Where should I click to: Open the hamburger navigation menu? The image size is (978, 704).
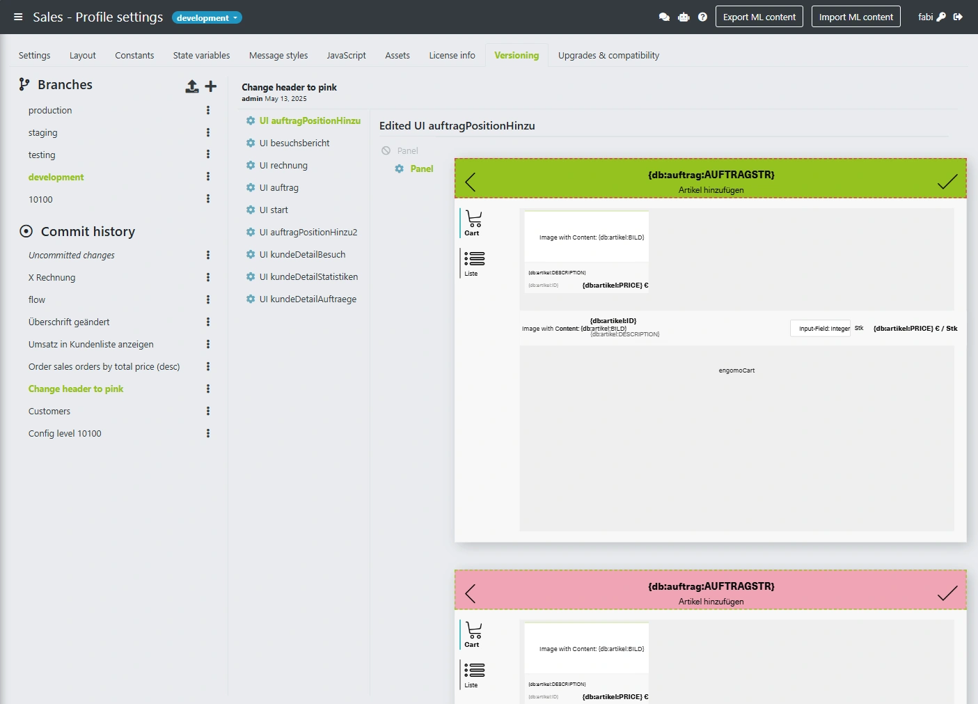[17, 17]
